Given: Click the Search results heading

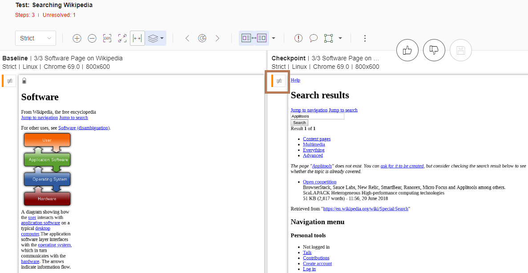Looking at the screenshot, I should click(x=319, y=95).
